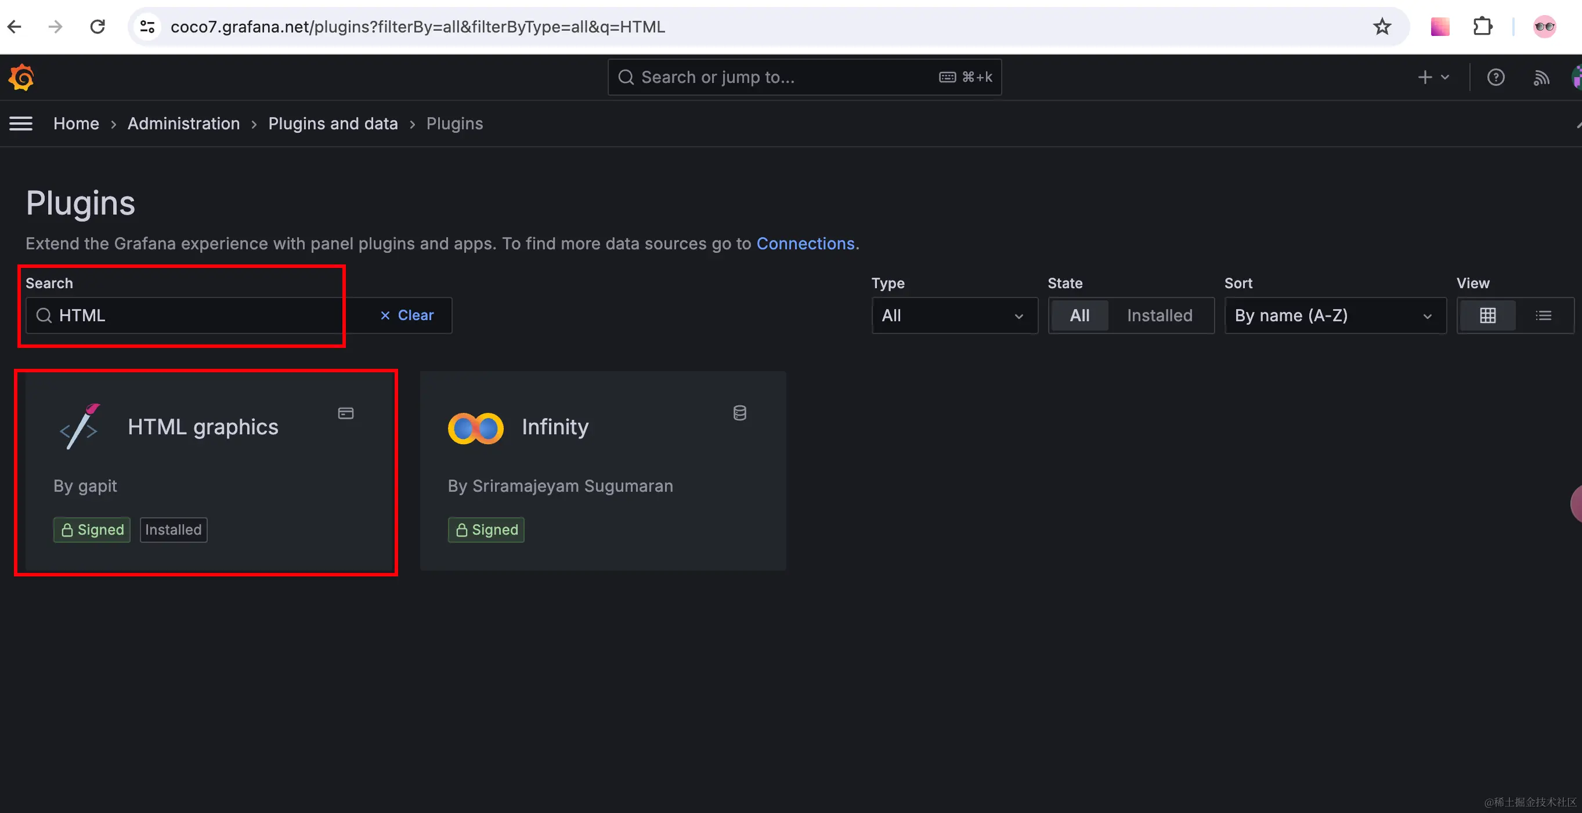Screen dimensions: 1582x813
Task: Click the magnifier icon in the plugin search field
Action: coord(44,315)
